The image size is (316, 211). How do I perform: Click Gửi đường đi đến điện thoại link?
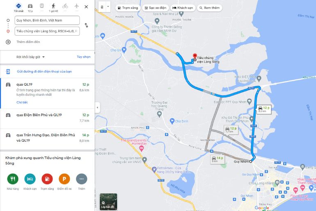pyautogui.click(x=44, y=71)
